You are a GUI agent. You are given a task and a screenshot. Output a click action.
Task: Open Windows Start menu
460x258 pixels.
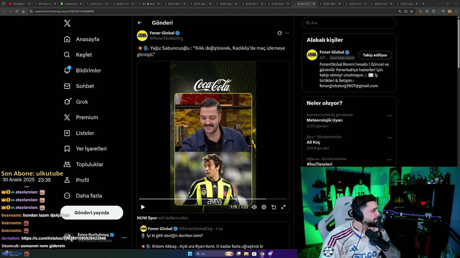(190, 254)
